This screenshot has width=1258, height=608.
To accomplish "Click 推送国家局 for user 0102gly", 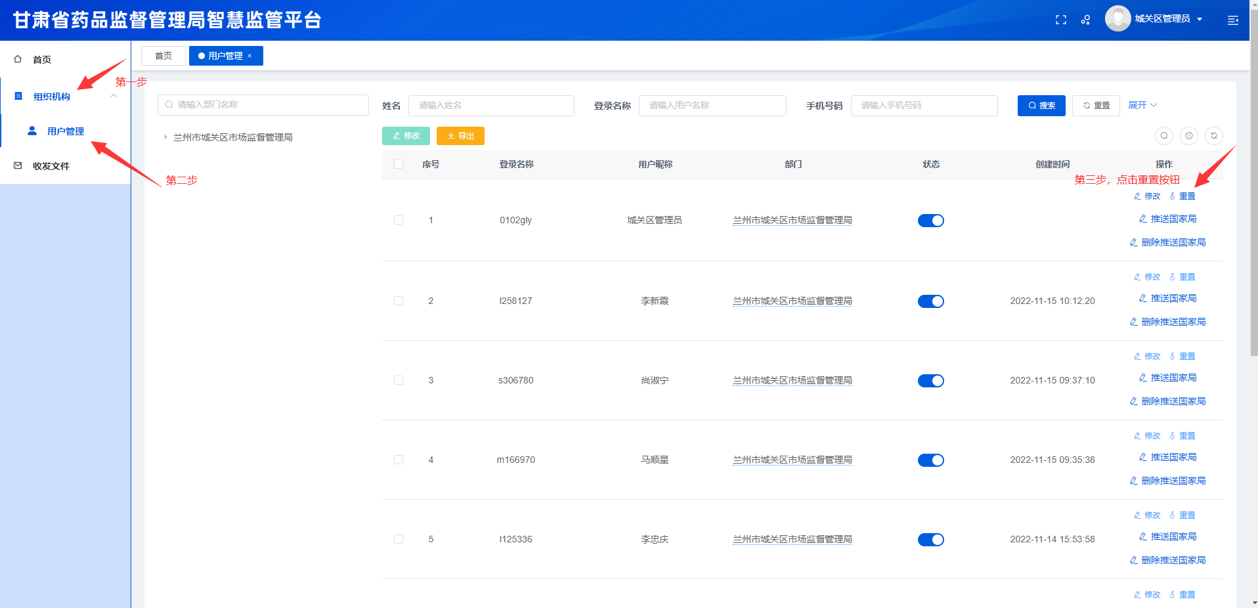I will click(1167, 219).
